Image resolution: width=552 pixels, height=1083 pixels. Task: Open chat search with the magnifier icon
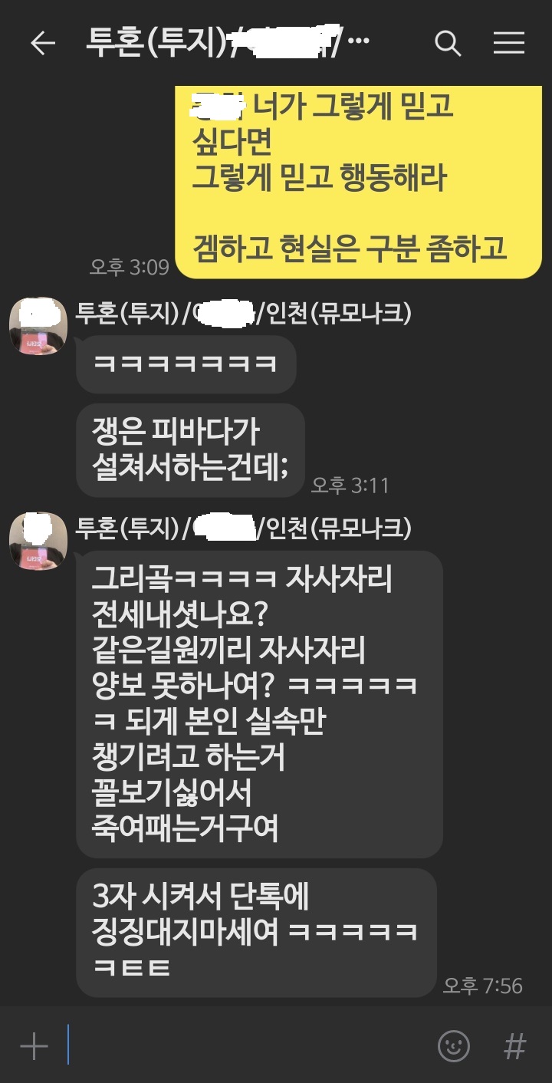(448, 44)
